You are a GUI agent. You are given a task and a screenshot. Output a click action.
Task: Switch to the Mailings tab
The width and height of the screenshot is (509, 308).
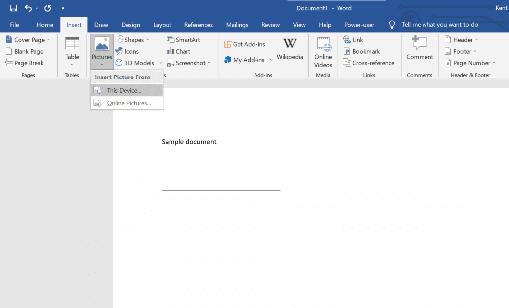click(x=237, y=25)
